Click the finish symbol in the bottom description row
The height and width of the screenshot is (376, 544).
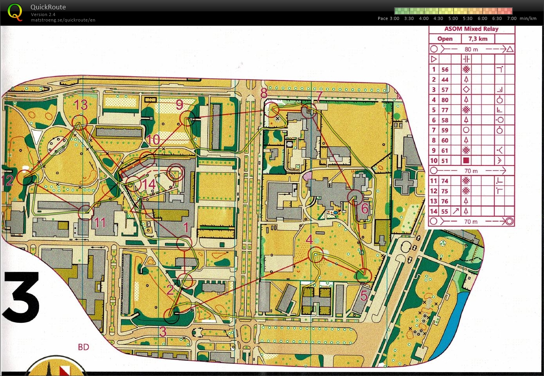pos(509,221)
